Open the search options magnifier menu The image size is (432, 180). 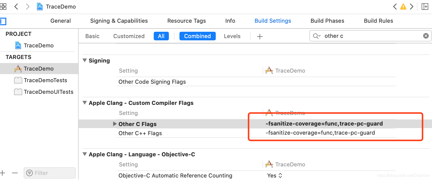point(317,36)
